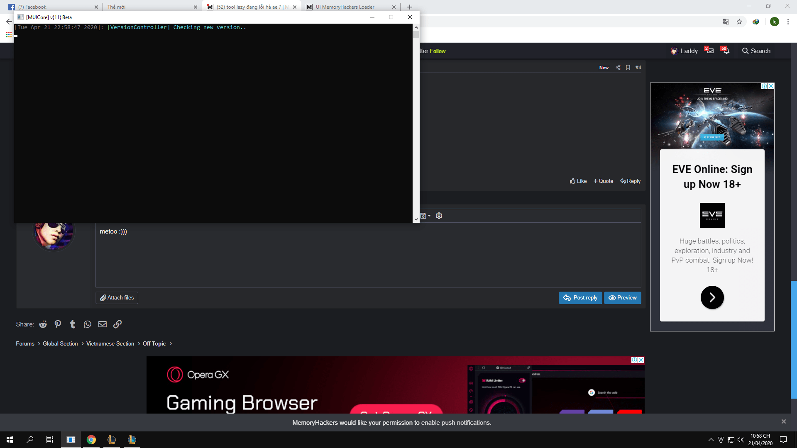Image resolution: width=797 pixels, height=448 pixels.
Task: Close the Facebook tab
Action: [96, 7]
